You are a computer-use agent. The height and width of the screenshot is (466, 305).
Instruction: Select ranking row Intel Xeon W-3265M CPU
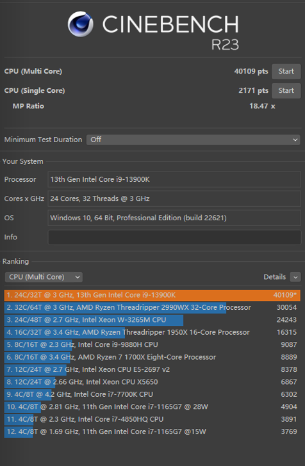[x=152, y=320]
